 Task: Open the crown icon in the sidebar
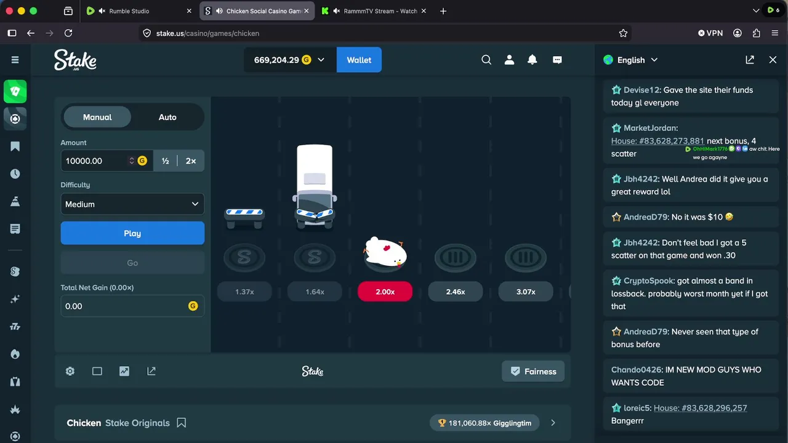pyautogui.click(x=15, y=409)
